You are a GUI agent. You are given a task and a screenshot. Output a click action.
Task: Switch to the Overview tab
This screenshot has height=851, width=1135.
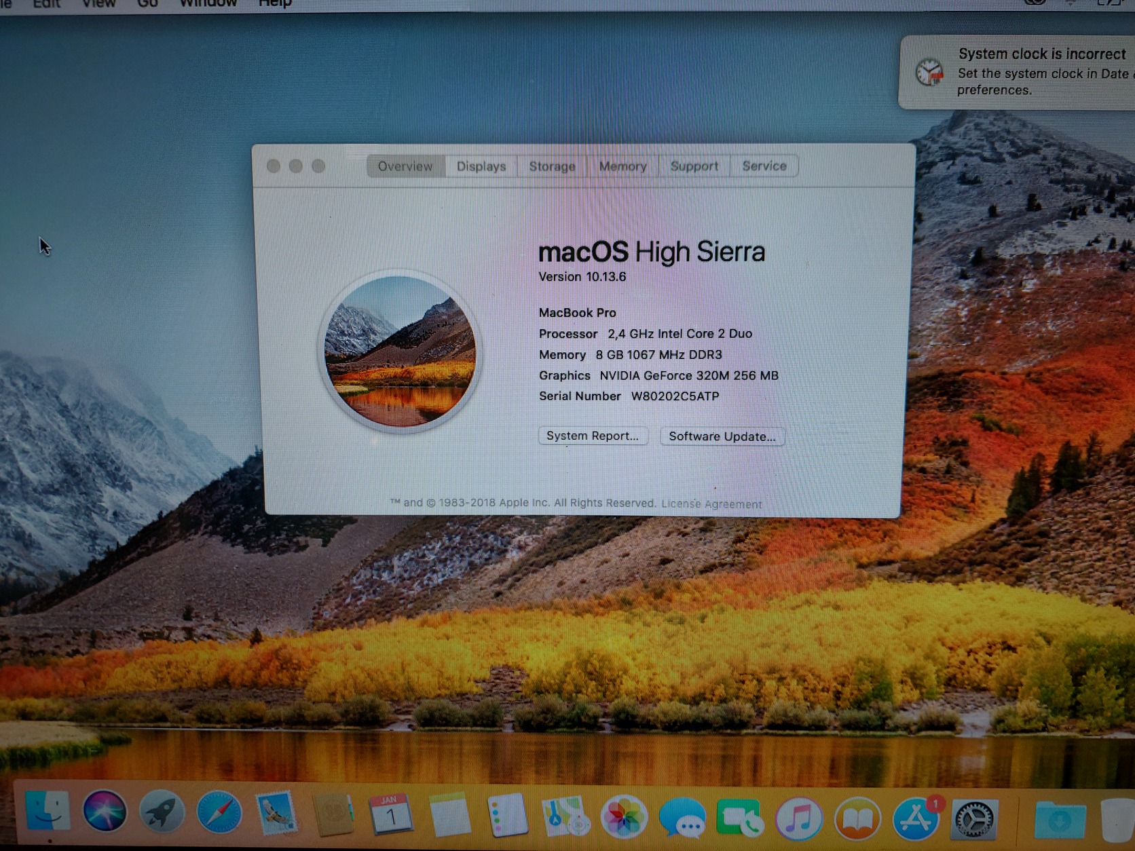pyautogui.click(x=405, y=166)
